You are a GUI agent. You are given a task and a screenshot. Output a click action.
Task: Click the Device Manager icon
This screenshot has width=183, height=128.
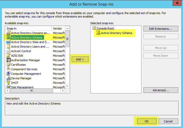point(9,78)
